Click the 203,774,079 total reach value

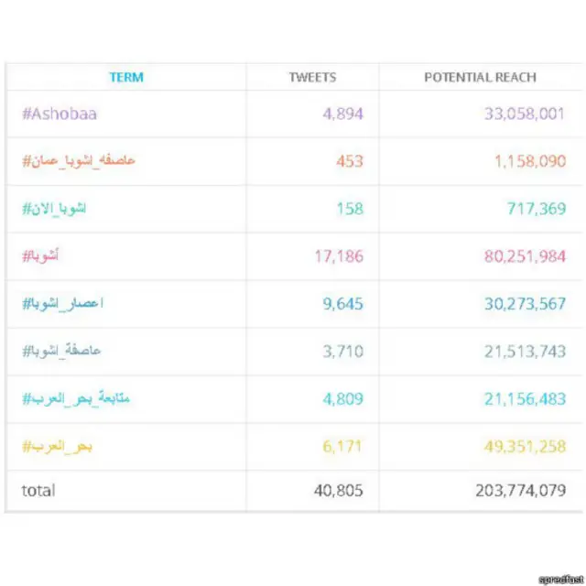tap(520, 491)
